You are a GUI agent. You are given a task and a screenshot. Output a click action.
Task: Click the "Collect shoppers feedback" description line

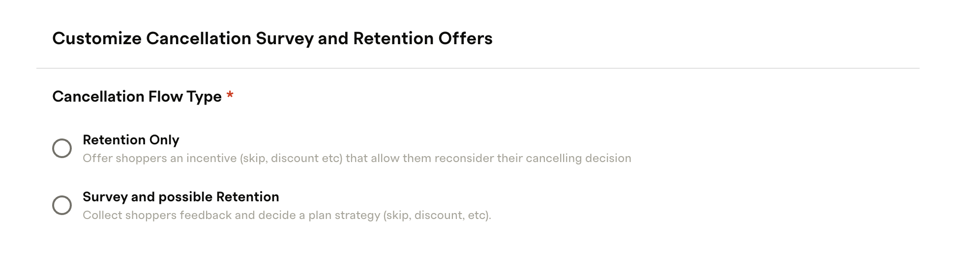(287, 216)
